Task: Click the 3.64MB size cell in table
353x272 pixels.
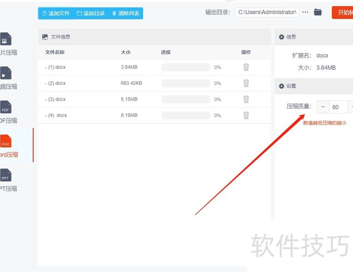Action: (x=129, y=67)
